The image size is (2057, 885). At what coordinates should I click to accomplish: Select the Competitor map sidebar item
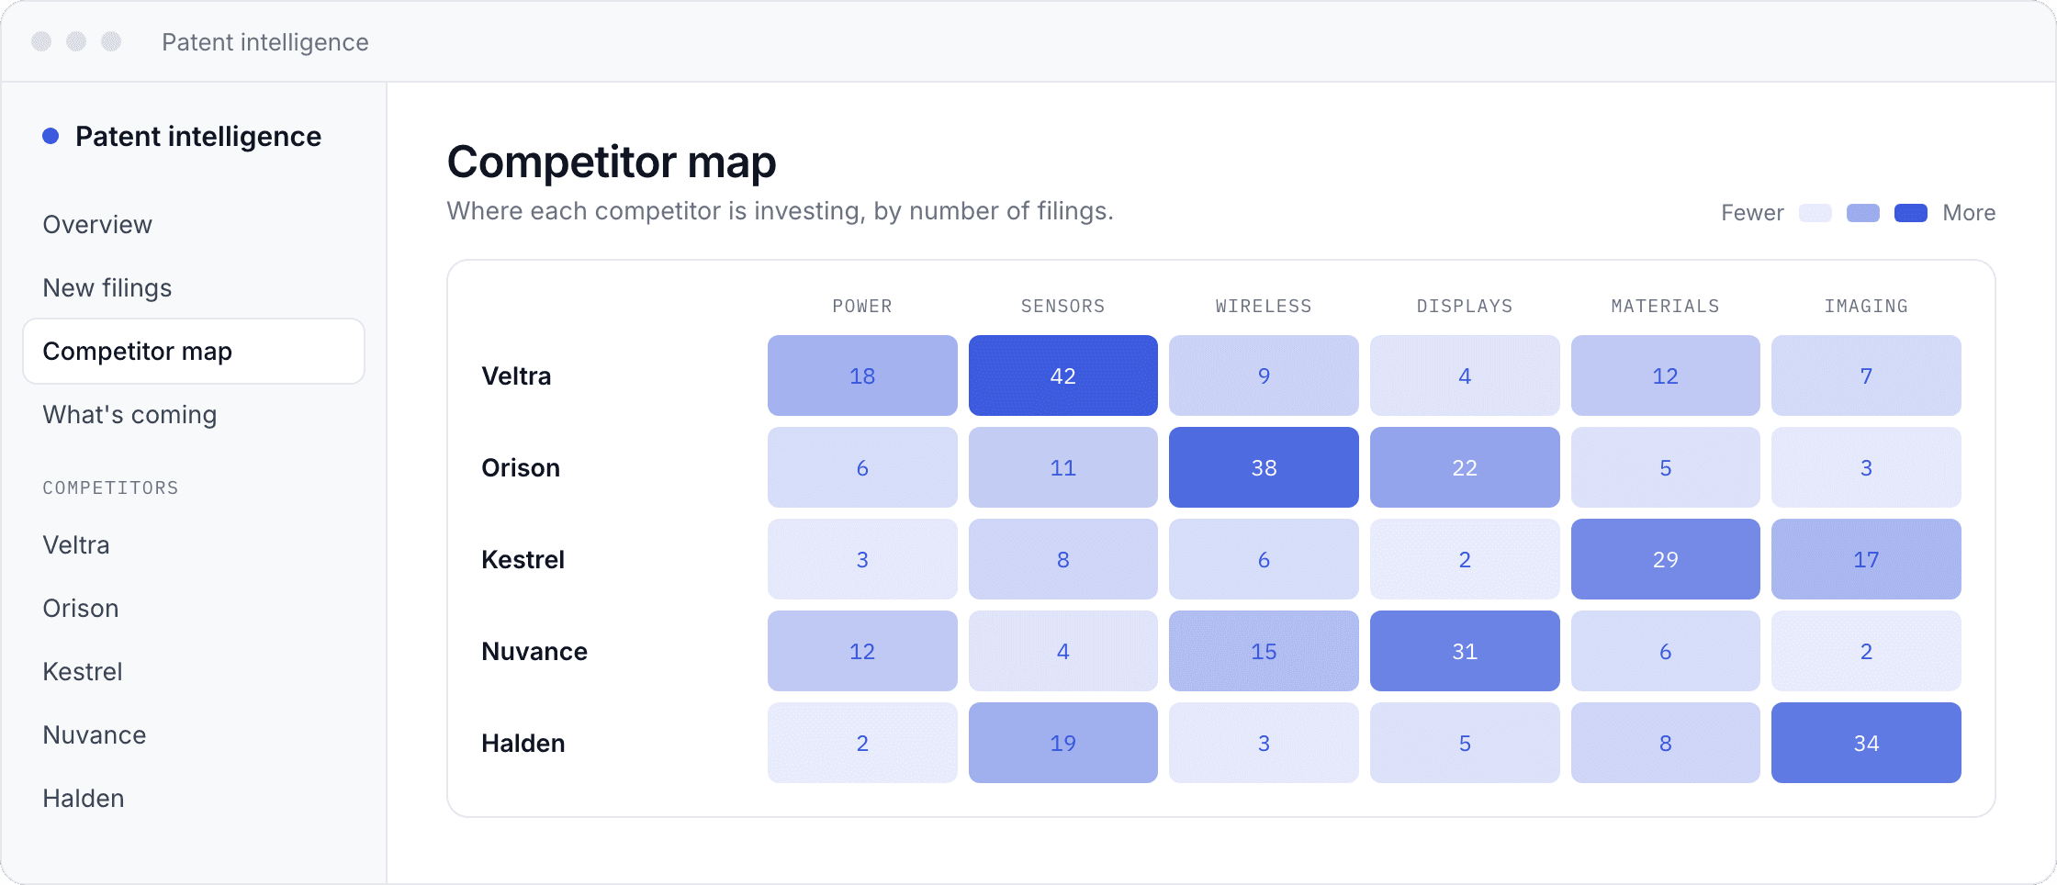(x=194, y=352)
